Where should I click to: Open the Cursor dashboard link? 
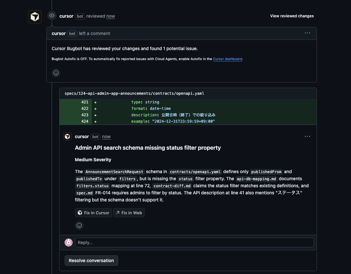[x=227, y=59]
